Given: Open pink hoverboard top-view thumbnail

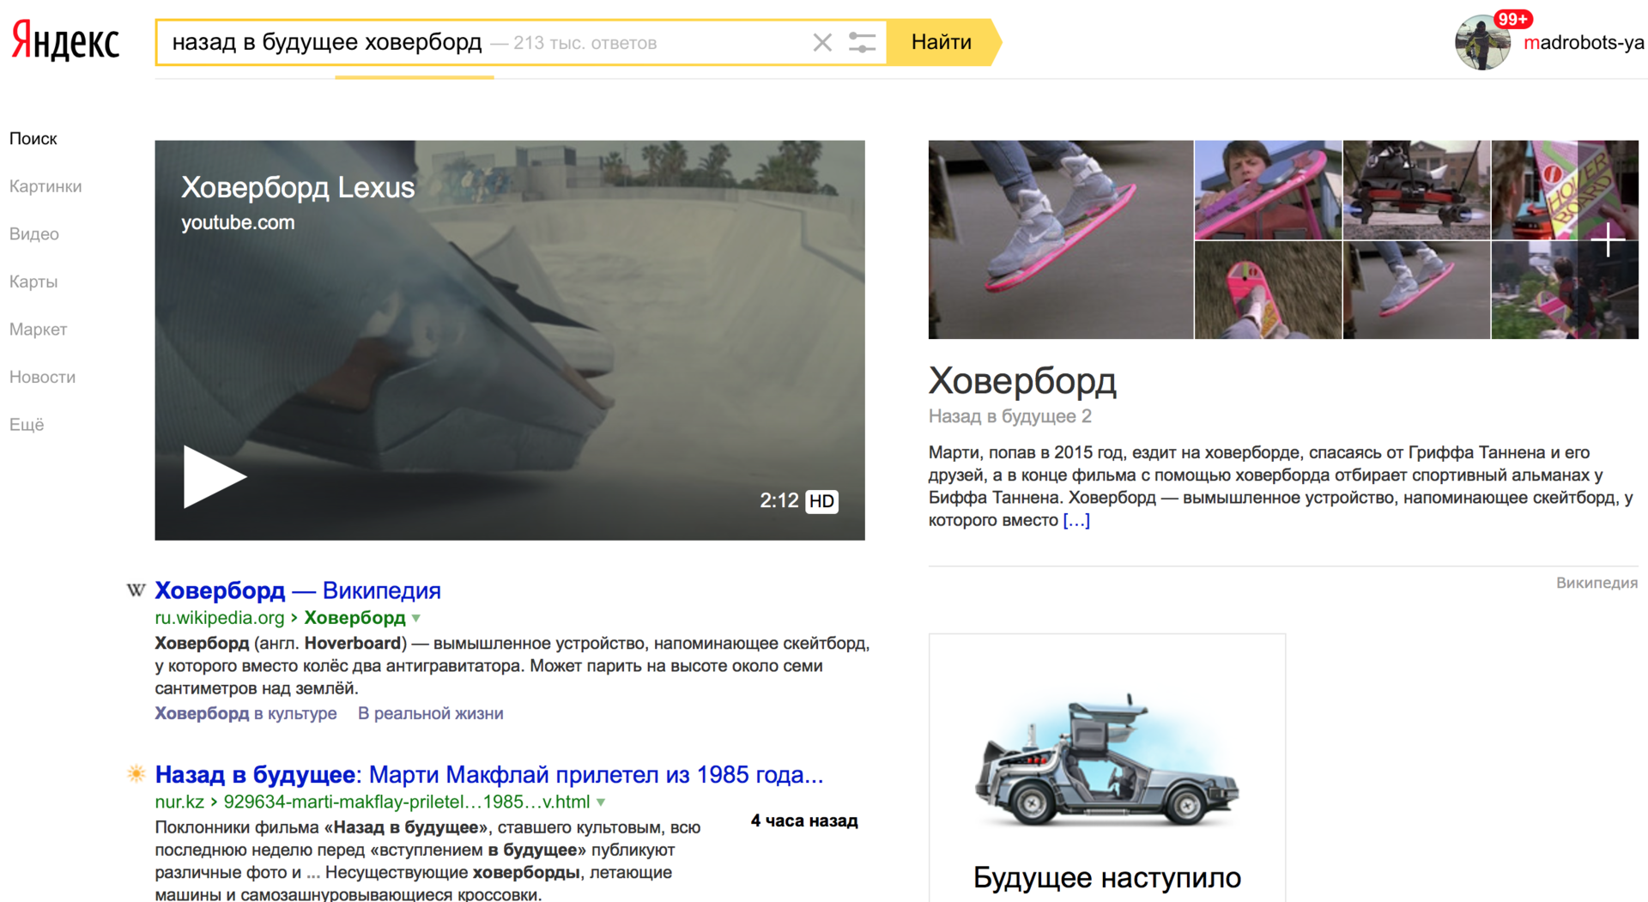Looking at the screenshot, I should point(1268,290).
